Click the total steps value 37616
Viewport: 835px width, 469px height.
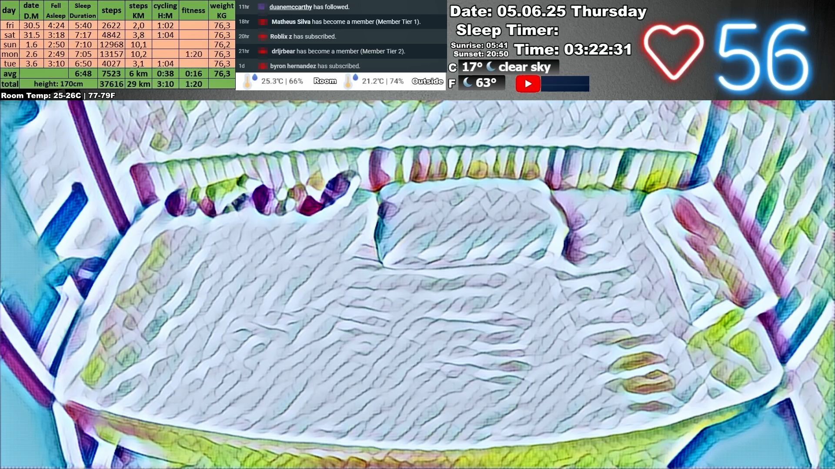[111, 84]
